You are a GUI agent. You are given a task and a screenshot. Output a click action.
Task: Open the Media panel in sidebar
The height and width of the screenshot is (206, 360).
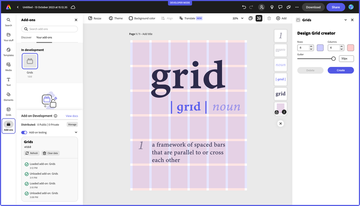9,66
